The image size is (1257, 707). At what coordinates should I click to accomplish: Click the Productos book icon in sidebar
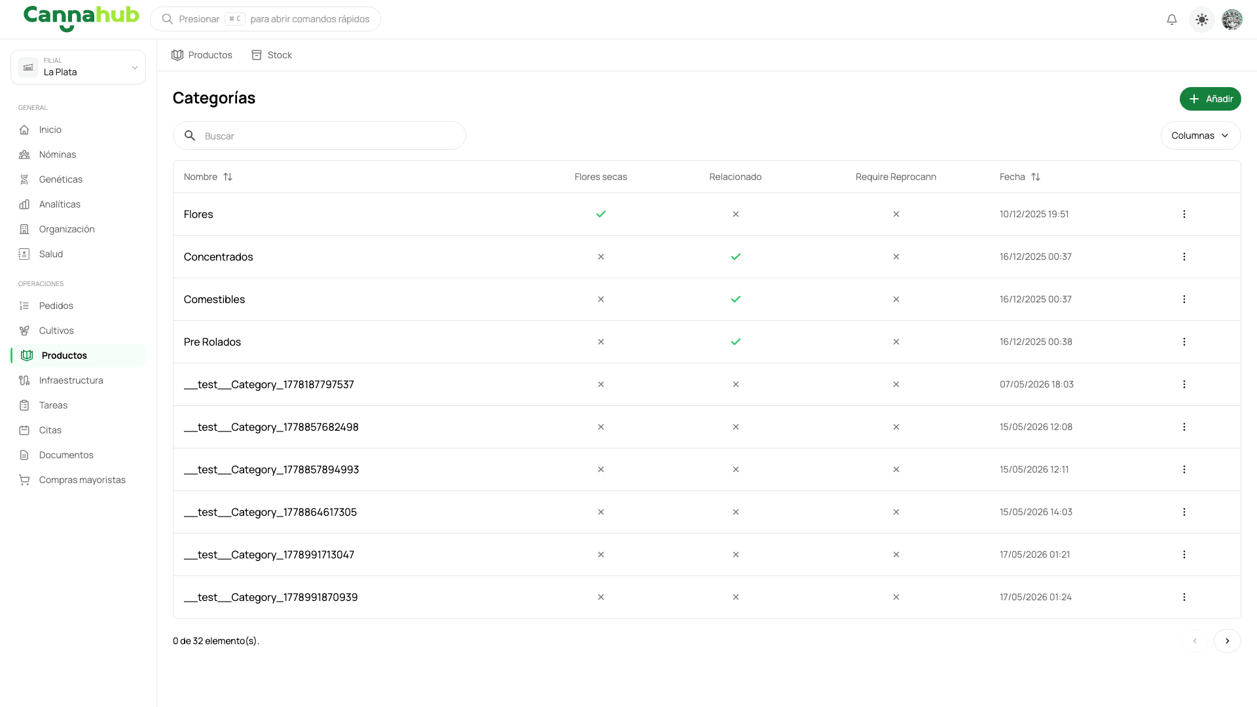[27, 355]
